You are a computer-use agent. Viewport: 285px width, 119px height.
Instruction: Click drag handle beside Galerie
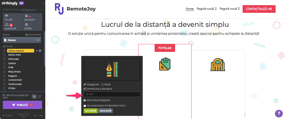pos(5,63)
